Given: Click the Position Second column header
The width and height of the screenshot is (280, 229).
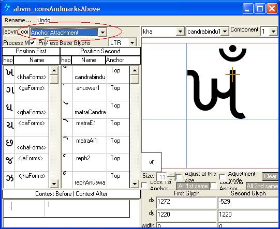Looking at the screenshot, I should [x=100, y=51].
